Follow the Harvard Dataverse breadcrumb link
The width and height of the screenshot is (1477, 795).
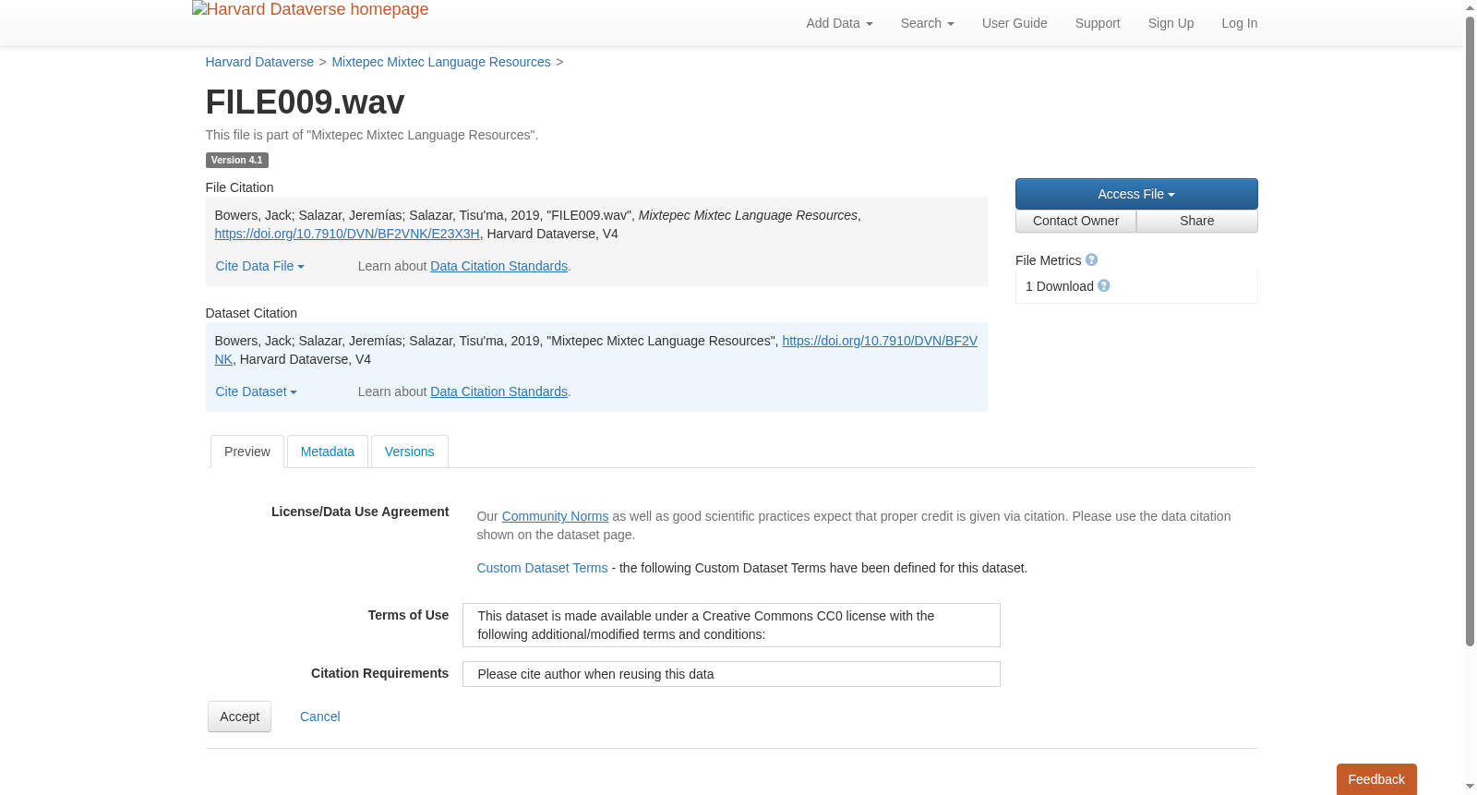pyautogui.click(x=259, y=62)
